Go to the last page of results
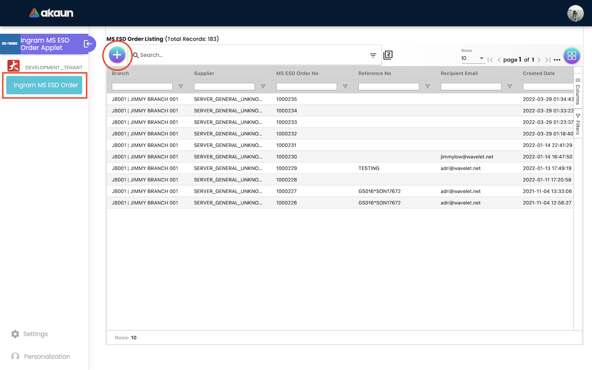The width and height of the screenshot is (592, 370). coord(548,60)
